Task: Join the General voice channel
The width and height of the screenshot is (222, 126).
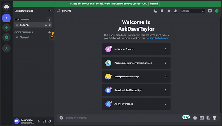Action: point(33,37)
